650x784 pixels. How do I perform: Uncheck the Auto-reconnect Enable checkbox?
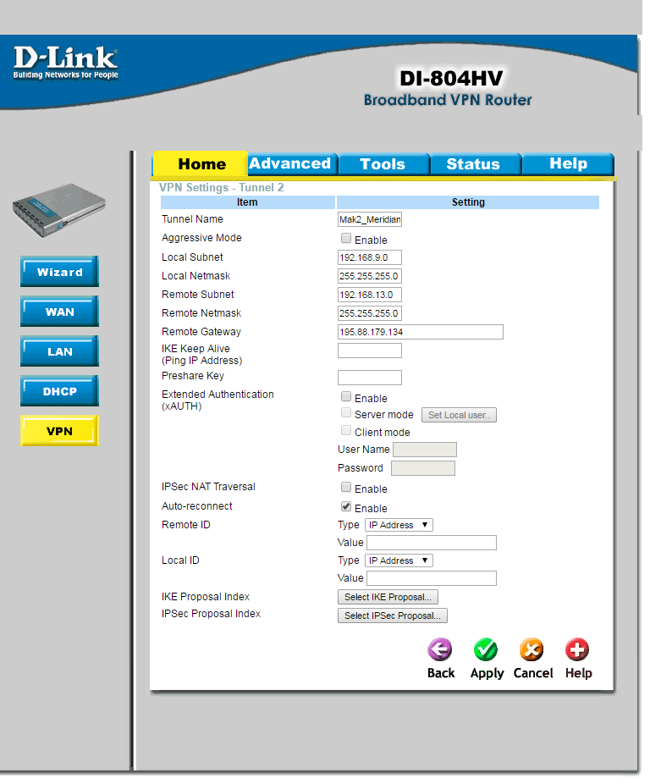click(346, 506)
